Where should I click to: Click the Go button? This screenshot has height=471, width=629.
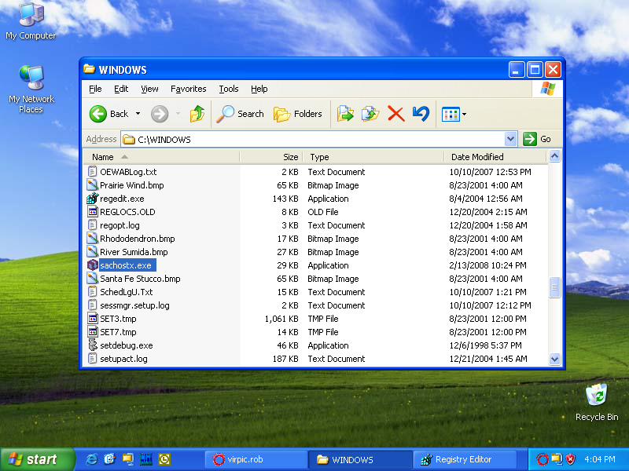(x=537, y=140)
